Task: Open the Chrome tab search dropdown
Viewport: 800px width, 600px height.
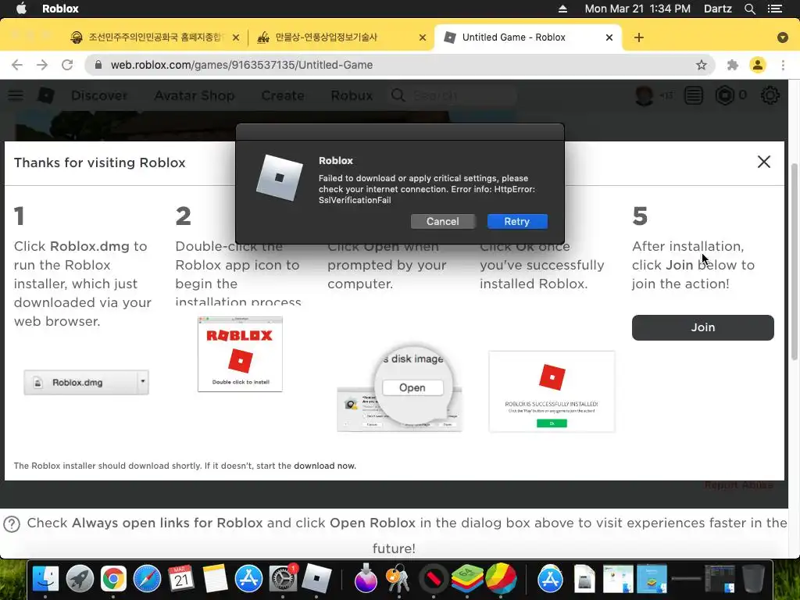Action: [783, 37]
